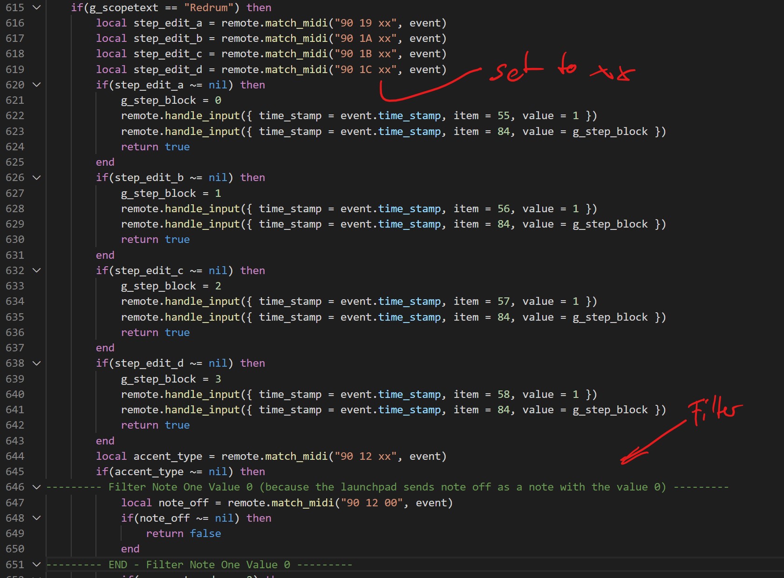Click g_step_block = 3 on line 639
The width and height of the screenshot is (784, 578).
coord(171,379)
